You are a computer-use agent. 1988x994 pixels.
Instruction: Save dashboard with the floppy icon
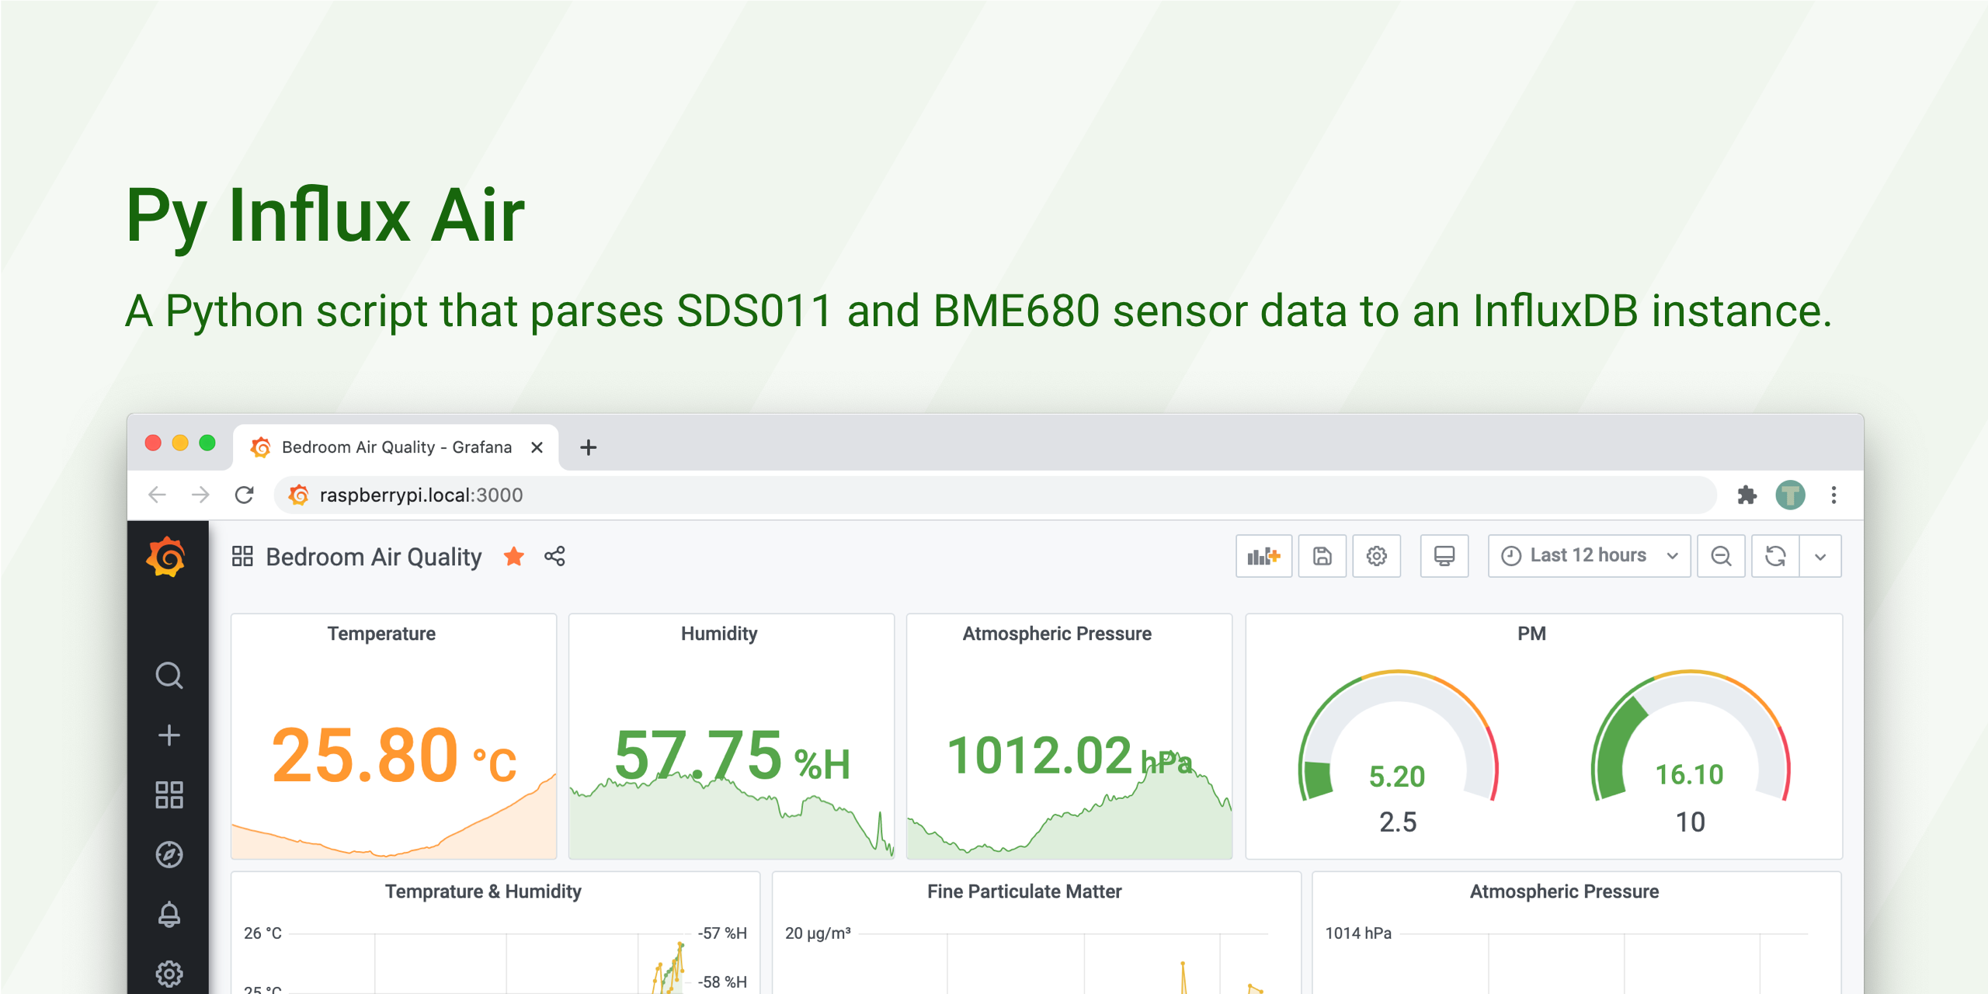pyautogui.click(x=1322, y=556)
